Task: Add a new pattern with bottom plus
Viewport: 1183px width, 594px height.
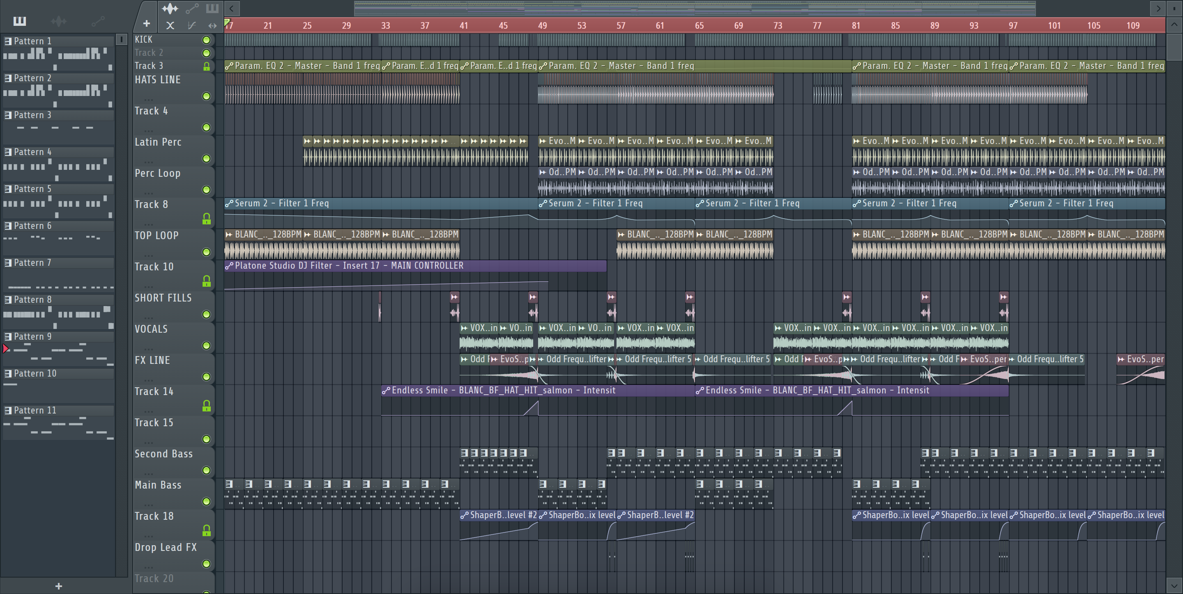Action: coord(59,586)
